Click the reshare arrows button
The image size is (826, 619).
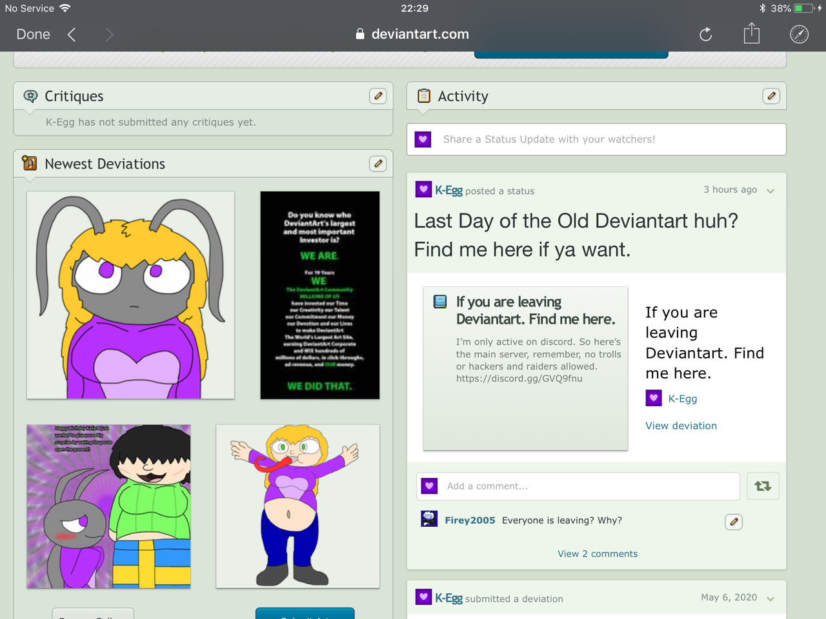pos(763,486)
